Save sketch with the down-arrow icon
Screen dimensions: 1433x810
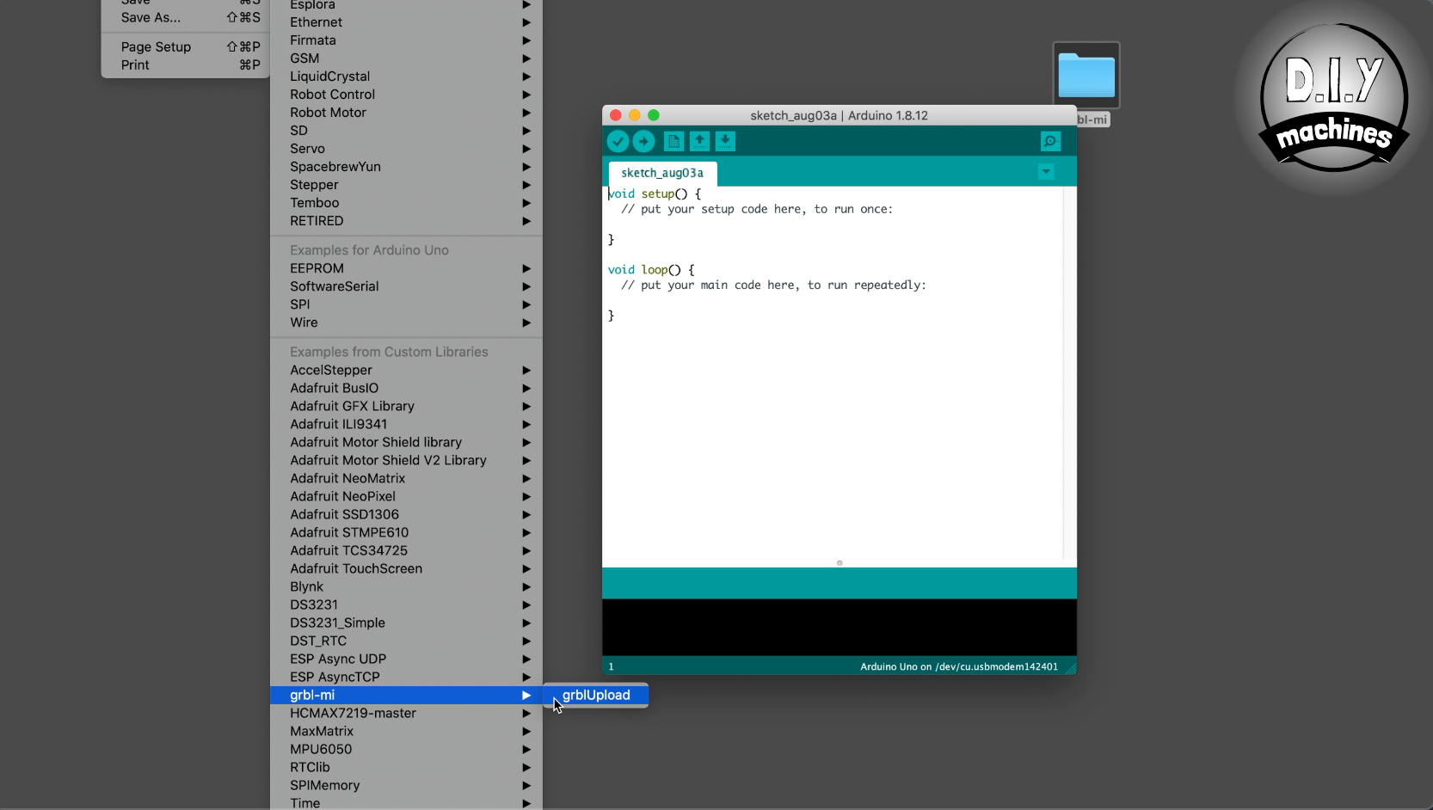[725, 141]
